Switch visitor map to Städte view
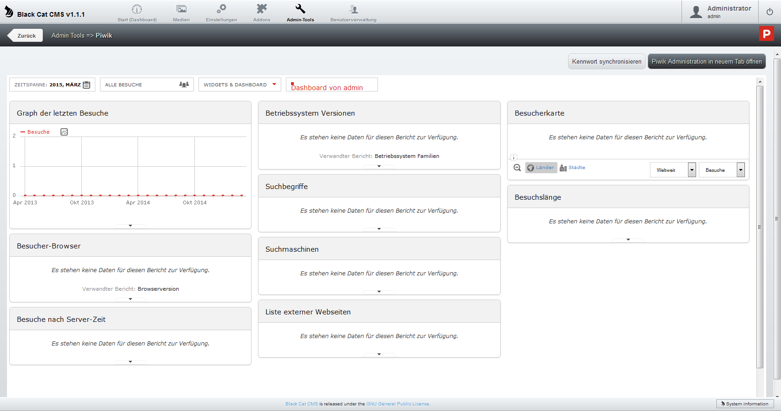Screen dimensions: 781x411 [572, 168]
